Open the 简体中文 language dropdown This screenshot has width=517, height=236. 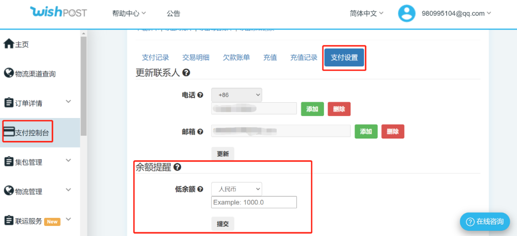coord(367,13)
